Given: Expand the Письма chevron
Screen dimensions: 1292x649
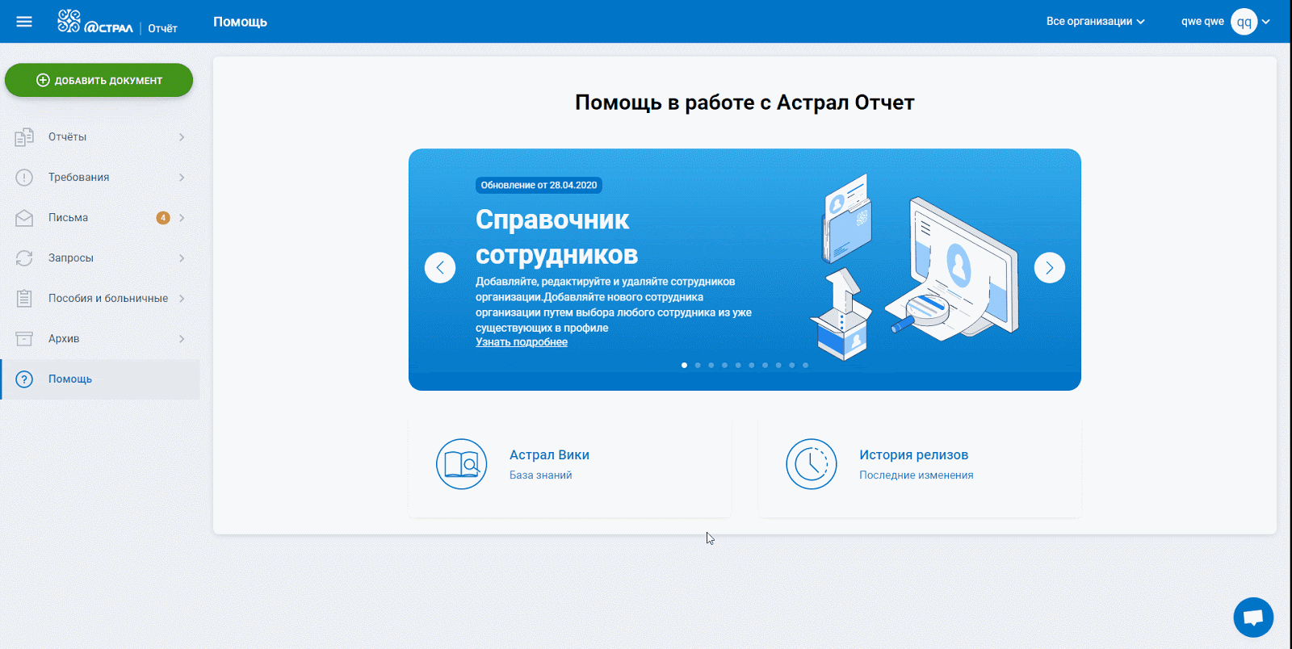Looking at the screenshot, I should tap(182, 218).
